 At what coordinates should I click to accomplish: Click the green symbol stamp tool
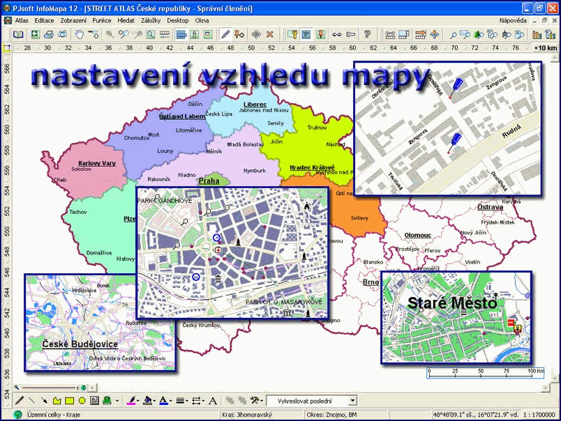[x=107, y=401]
